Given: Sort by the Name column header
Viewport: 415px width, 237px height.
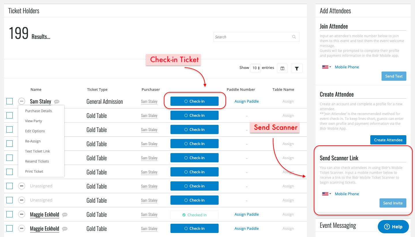Looking at the screenshot, I should point(36,90).
